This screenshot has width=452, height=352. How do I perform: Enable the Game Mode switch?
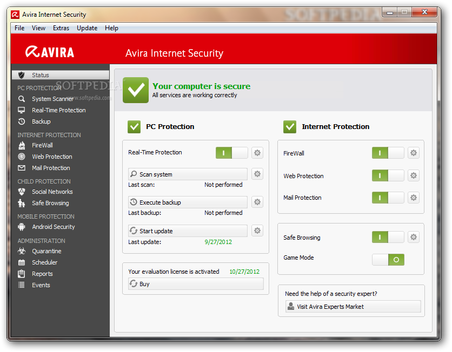(x=388, y=260)
